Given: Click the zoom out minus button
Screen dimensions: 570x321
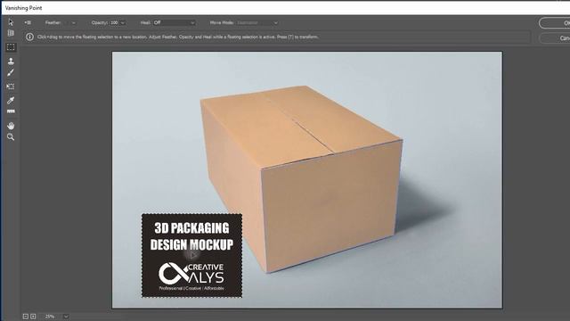Looking at the screenshot, I should [x=26, y=317].
